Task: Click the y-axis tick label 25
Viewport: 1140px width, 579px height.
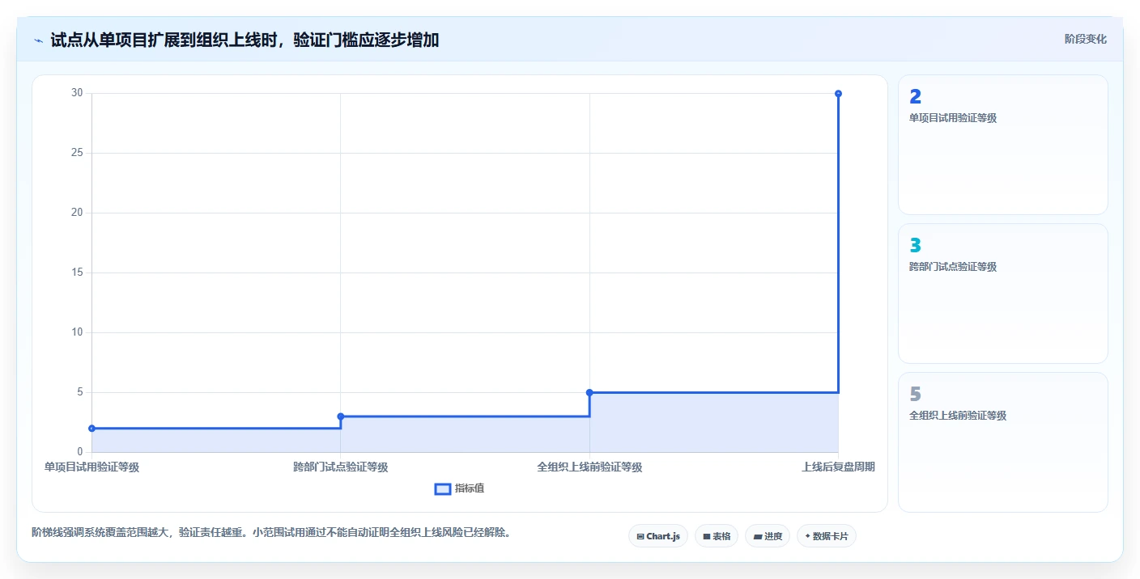Action: pyautogui.click(x=77, y=153)
